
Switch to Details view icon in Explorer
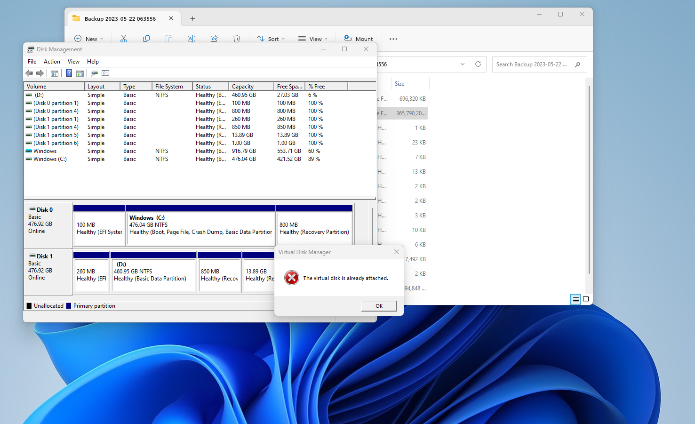(575, 299)
